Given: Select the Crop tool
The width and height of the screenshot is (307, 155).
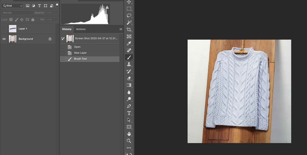Looking at the screenshot, I should coord(129,29).
